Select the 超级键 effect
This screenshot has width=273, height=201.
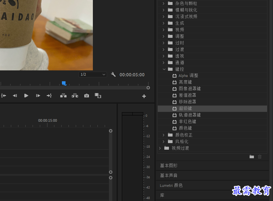click(x=212, y=109)
